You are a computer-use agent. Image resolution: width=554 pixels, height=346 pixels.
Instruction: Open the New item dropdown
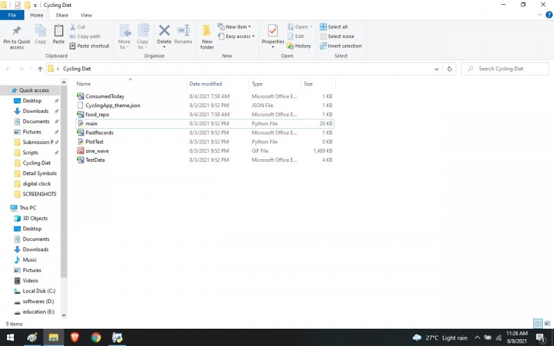tap(234, 27)
